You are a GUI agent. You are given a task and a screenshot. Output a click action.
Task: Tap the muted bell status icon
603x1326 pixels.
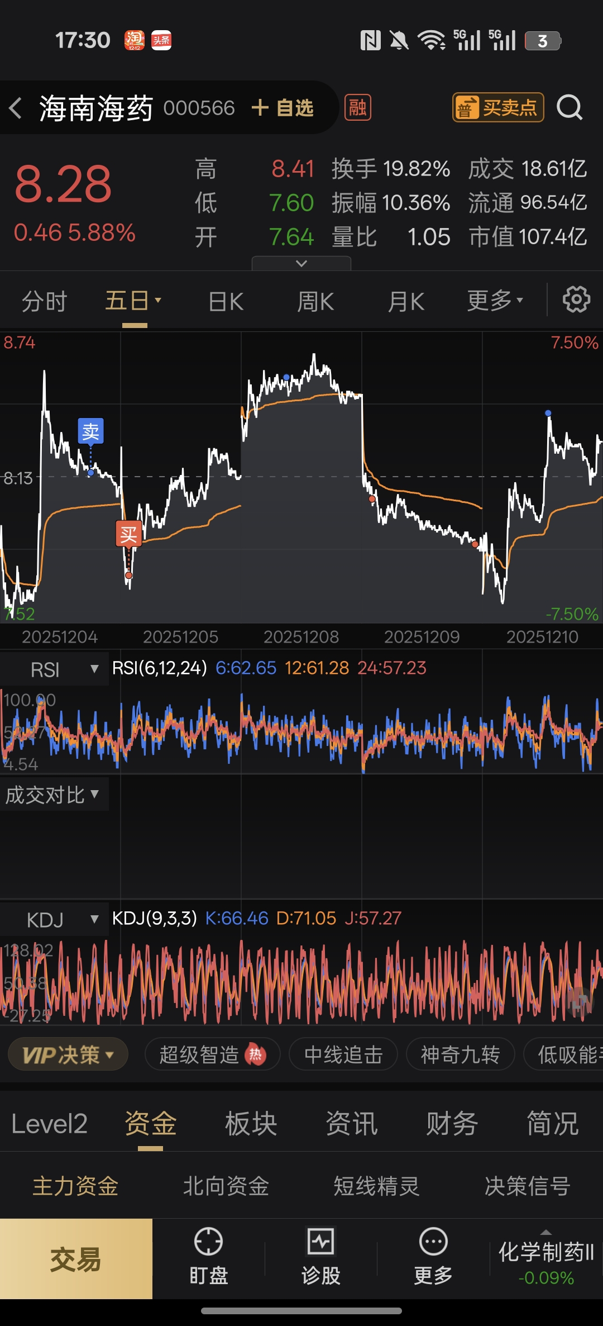click(399, 40)
